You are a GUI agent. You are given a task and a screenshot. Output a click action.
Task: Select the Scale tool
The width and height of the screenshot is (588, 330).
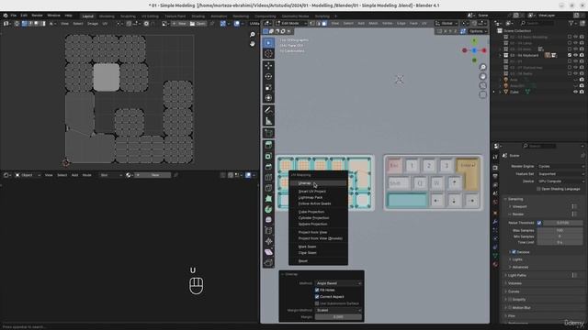point(268,88)
